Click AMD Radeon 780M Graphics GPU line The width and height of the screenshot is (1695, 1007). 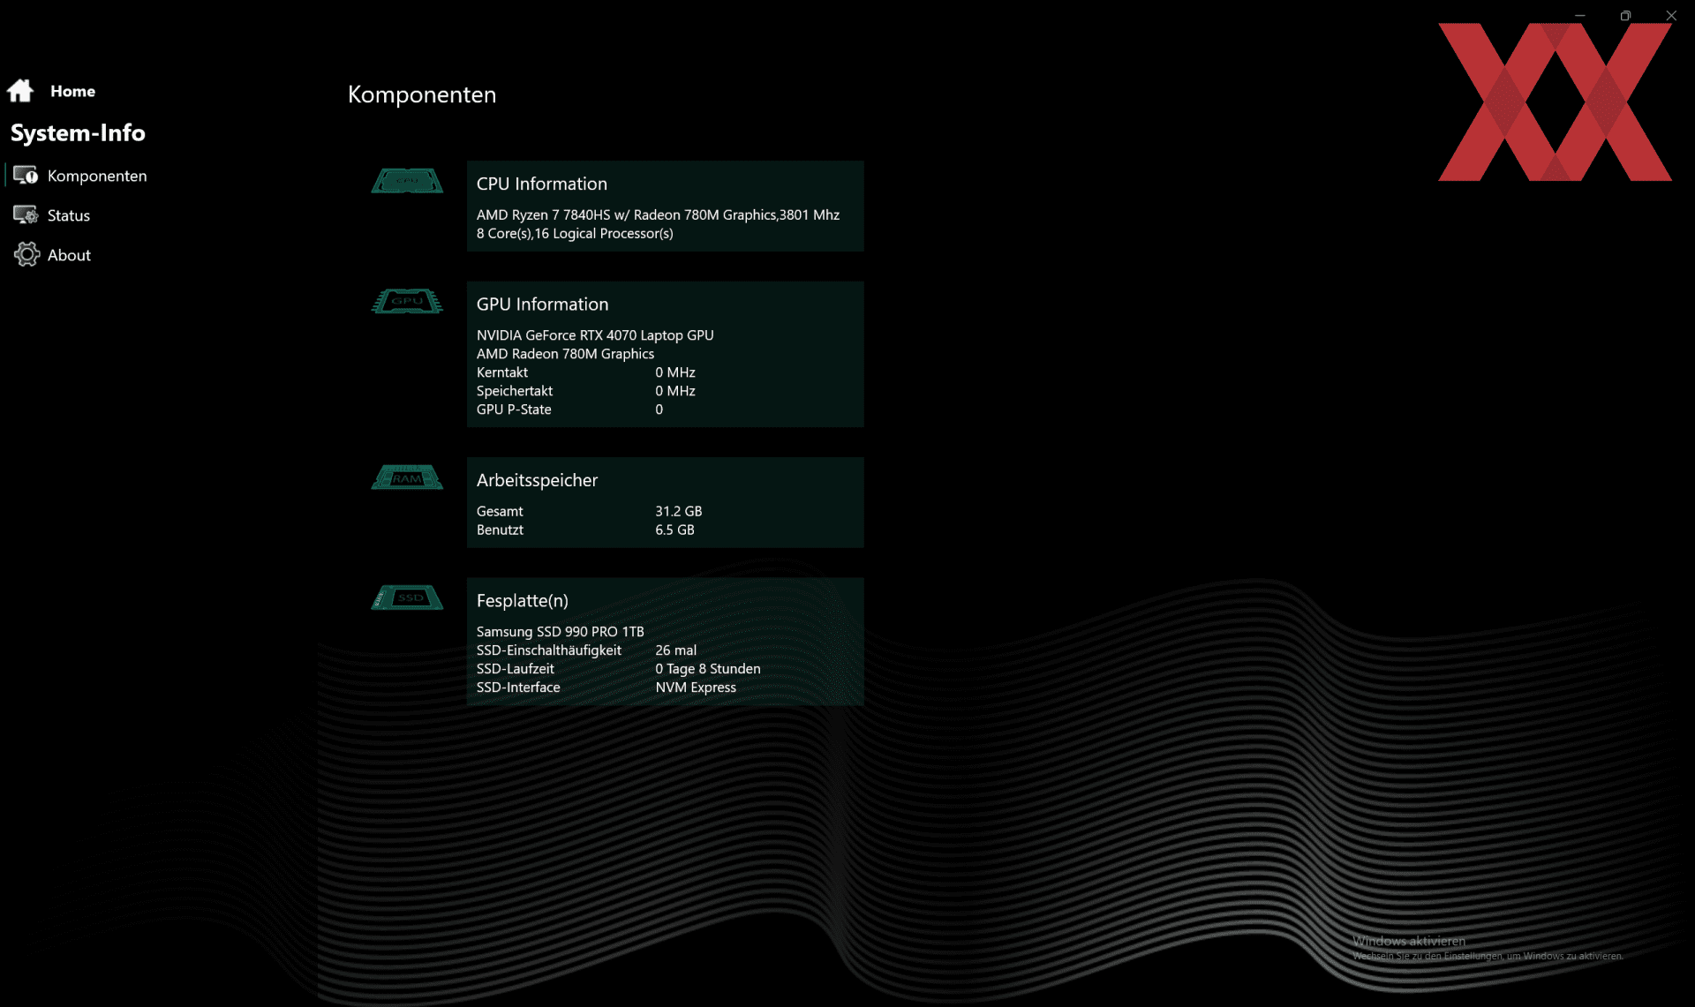pos(565,354)
